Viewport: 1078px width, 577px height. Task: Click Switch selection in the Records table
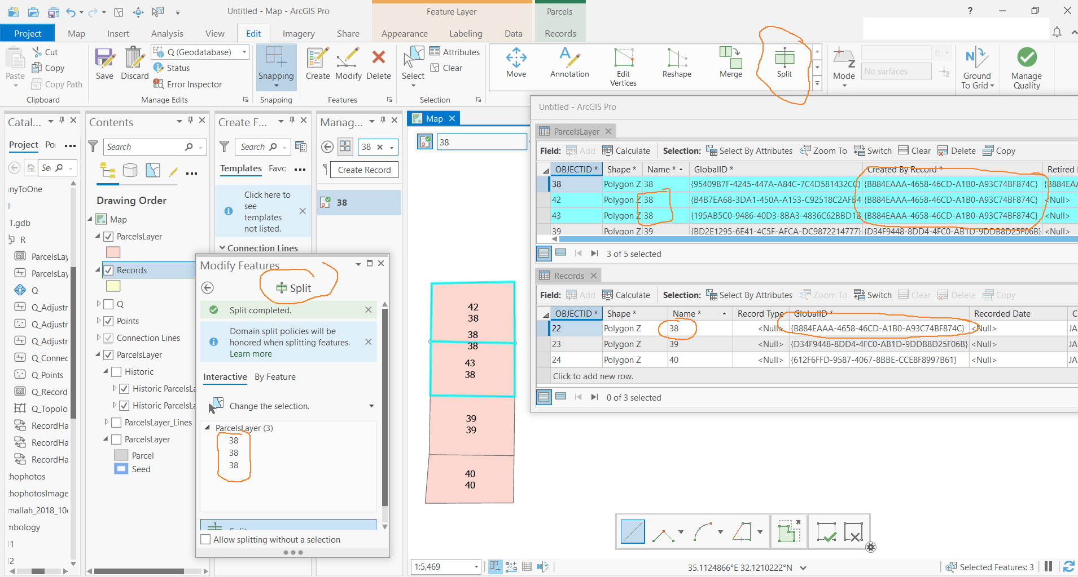click(x=873, y=295)
